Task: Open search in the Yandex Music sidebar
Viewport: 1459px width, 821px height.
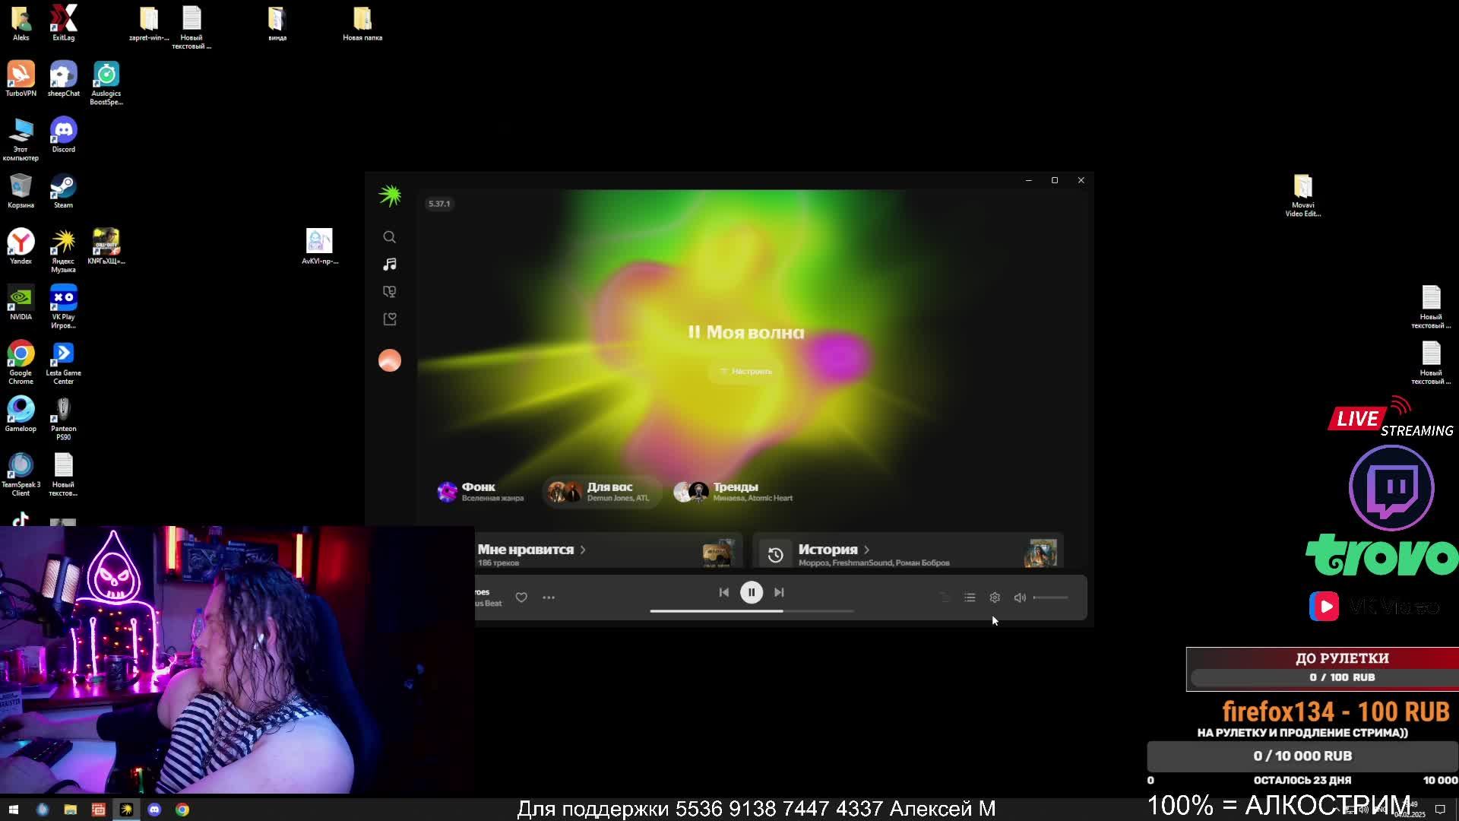Action: click(x=389, y=237)
